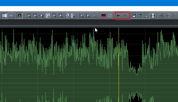Toggle the magnet snap button
The height and width of the screenshot is (102, 178).
(20, 16)
